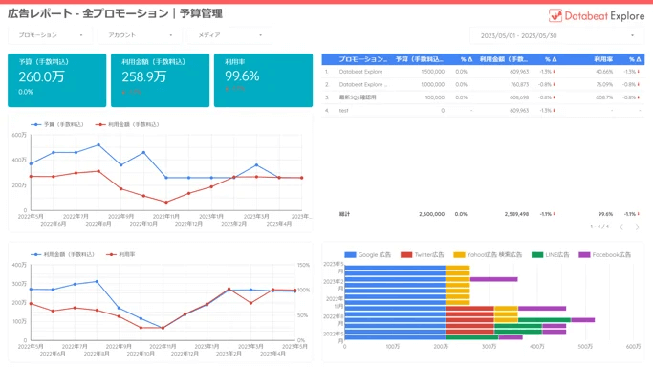
Task: Click the report title 広告レポート - 全プロモーション
Action: [88, 13]
